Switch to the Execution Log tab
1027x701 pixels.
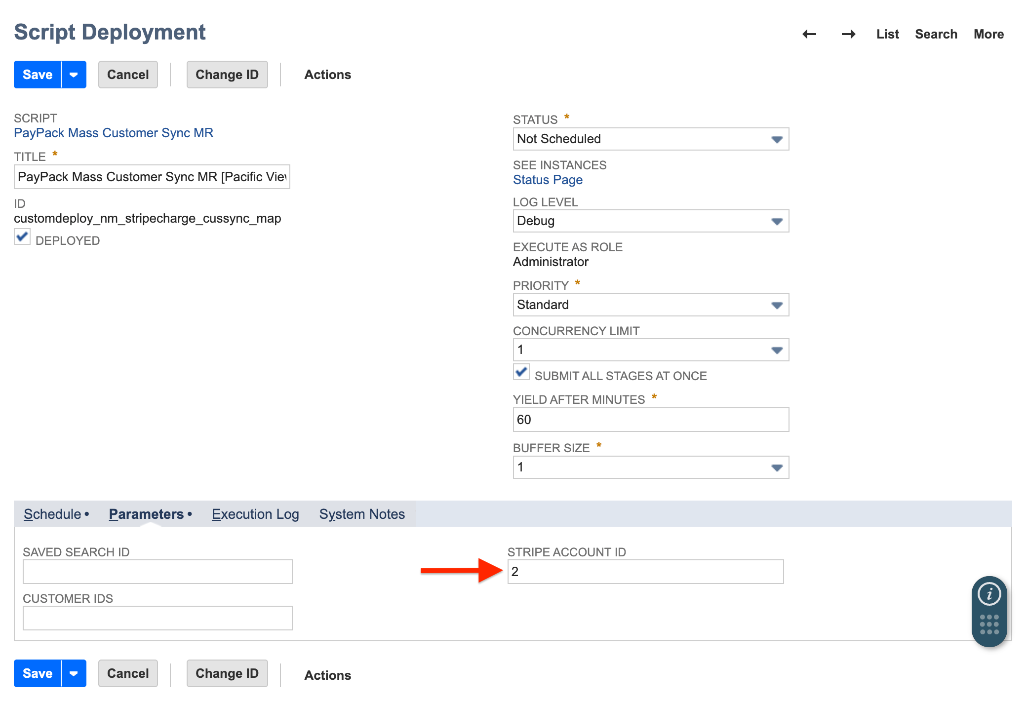click(x=255, y=514)
